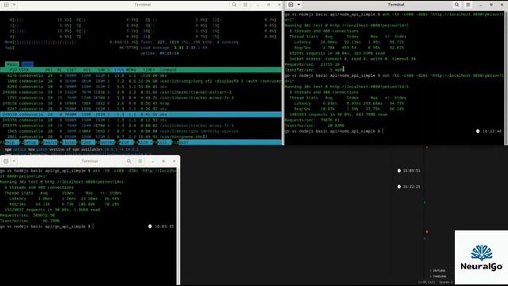508x286 pixels.
Task: Open tab dropdown arrow in htop terminal window
Action: pos(14,5)
